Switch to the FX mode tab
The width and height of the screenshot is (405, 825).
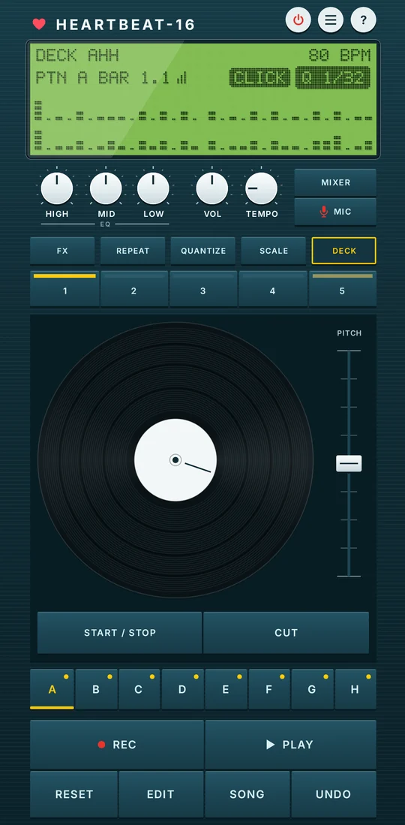tap(62, 251)
